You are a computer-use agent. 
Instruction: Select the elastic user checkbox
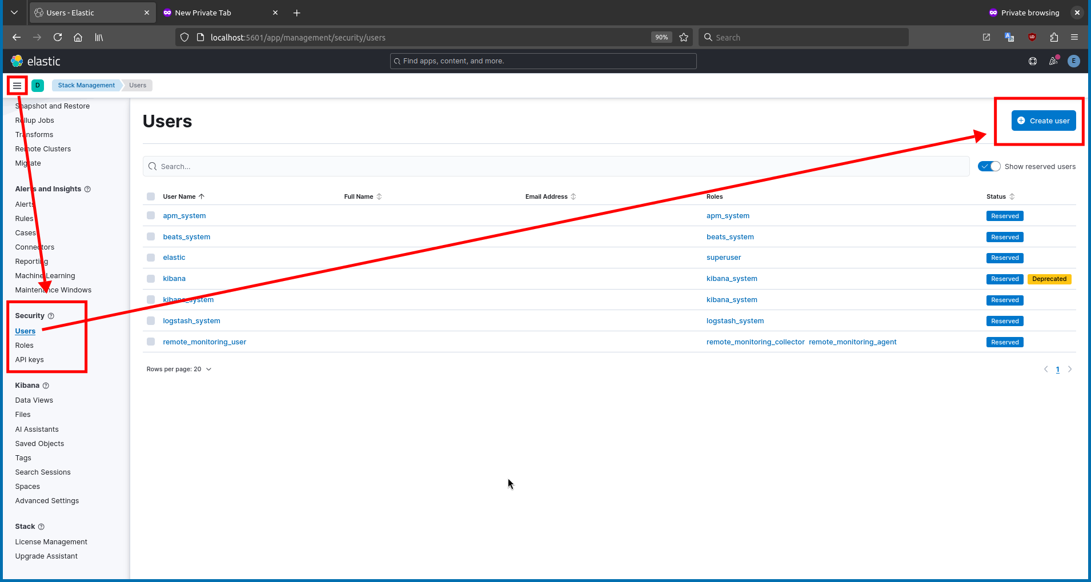click(151, 258)
